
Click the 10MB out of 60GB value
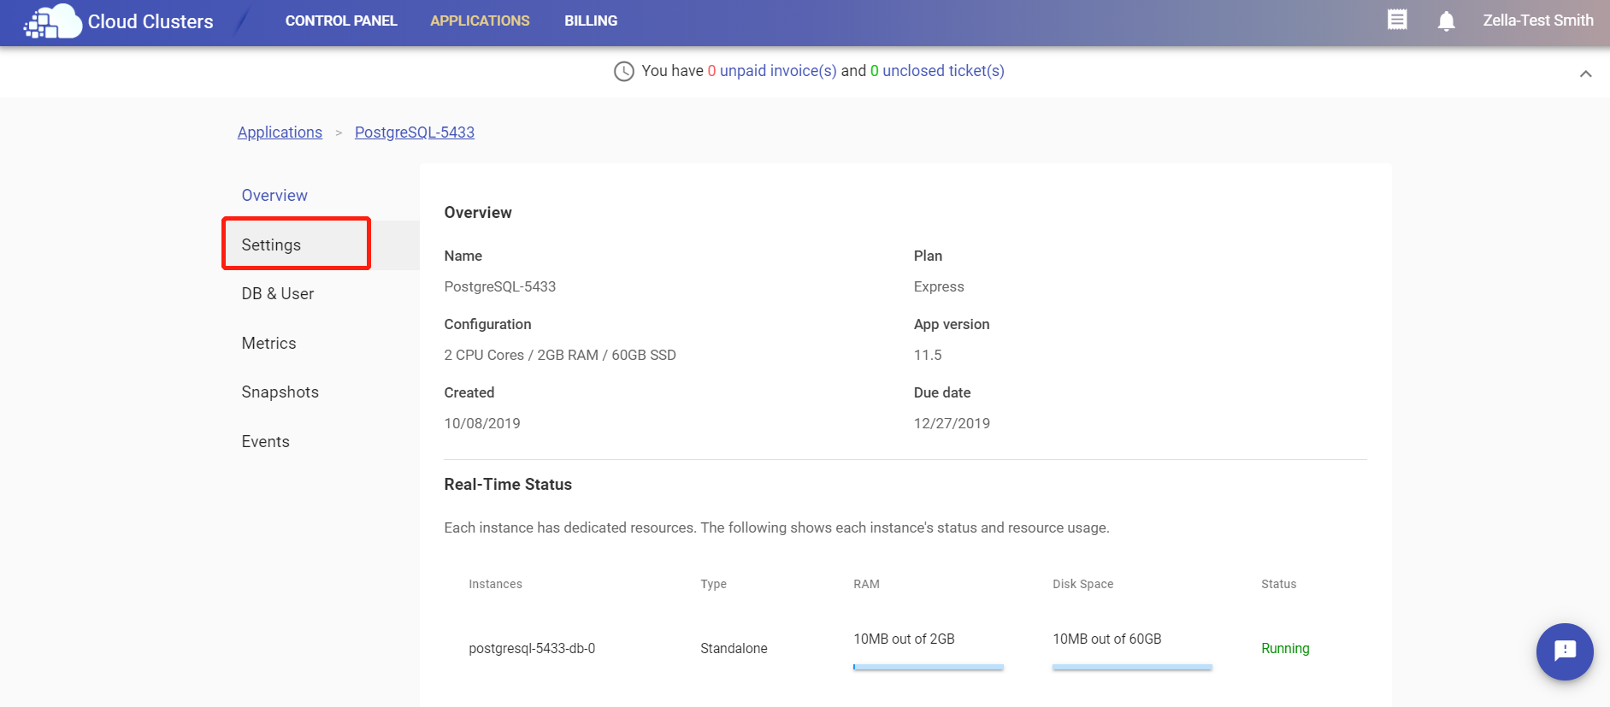(x=1106, y=639)
